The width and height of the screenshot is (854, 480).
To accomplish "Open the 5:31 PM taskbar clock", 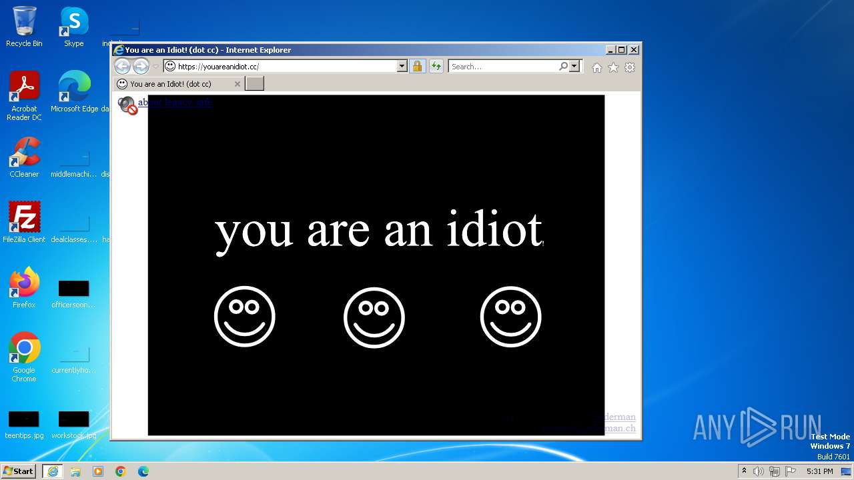I will [x=819, y=471].
